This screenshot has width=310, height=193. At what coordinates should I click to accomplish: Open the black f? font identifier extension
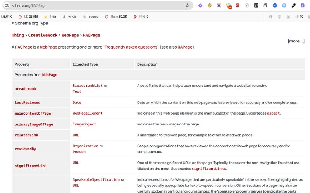(256, 5)
